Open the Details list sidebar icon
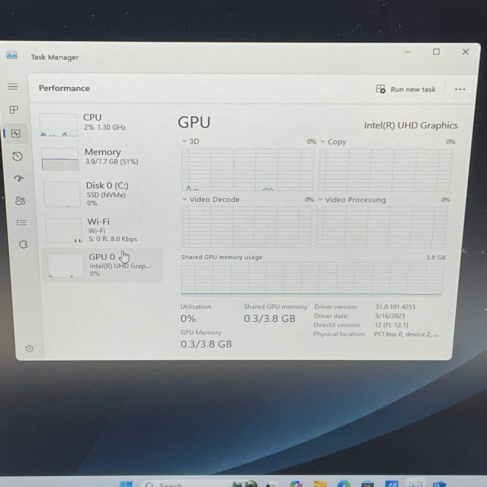Viewport: 487px width, 487px height. click(21, 223)
